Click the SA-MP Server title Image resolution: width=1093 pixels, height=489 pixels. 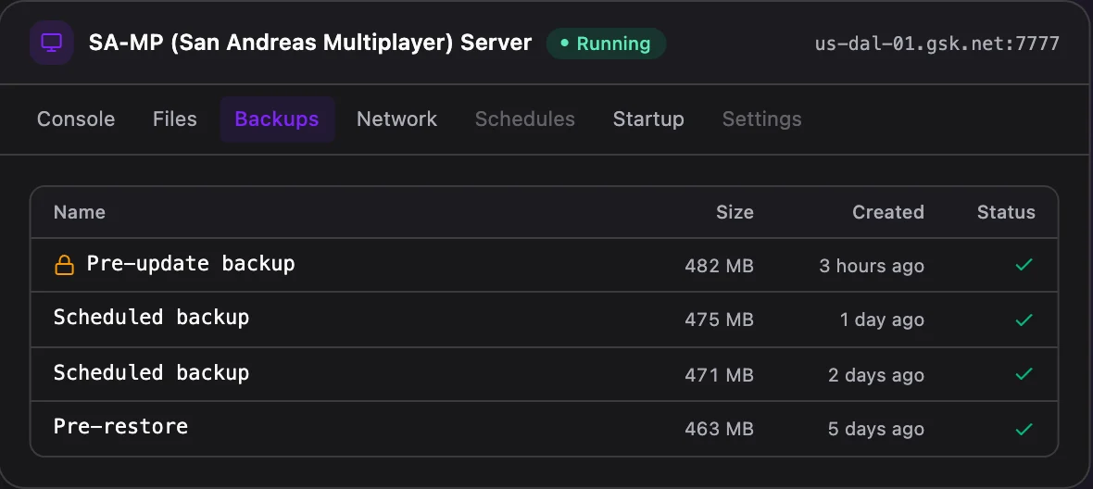(310, 43)
